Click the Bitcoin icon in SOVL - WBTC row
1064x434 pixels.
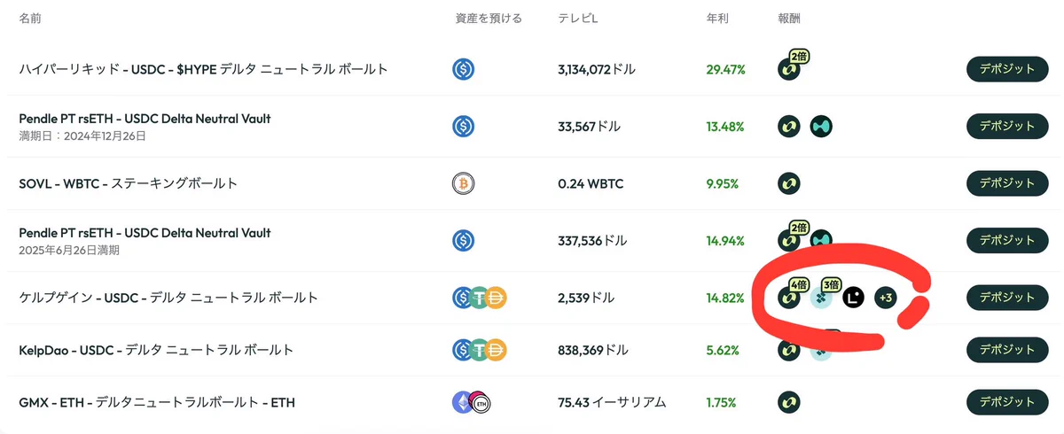(463, 183)
